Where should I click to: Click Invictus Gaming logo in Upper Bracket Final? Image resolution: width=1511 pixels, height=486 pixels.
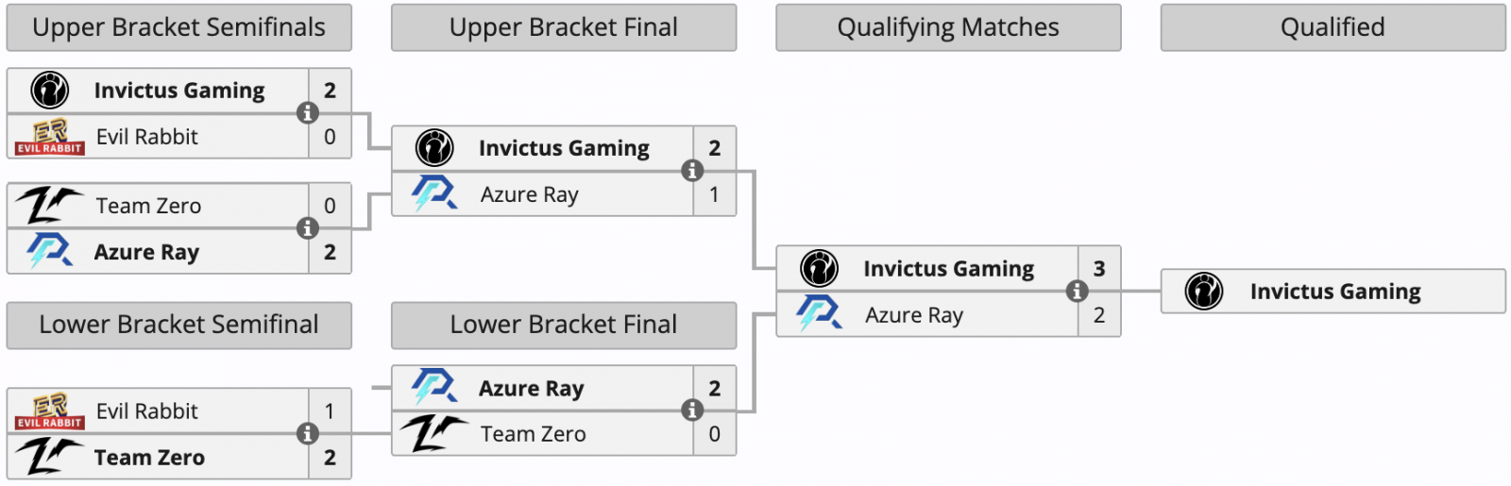434,148
